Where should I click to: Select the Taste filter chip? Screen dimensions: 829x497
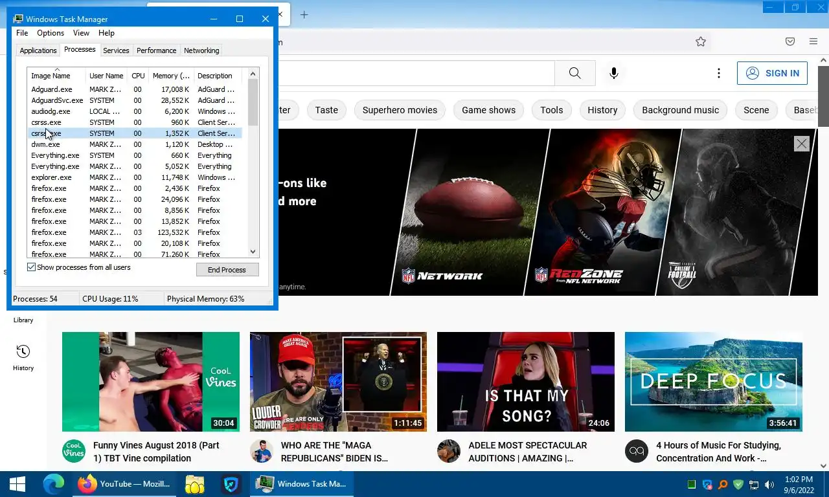(x=326, y=110)
